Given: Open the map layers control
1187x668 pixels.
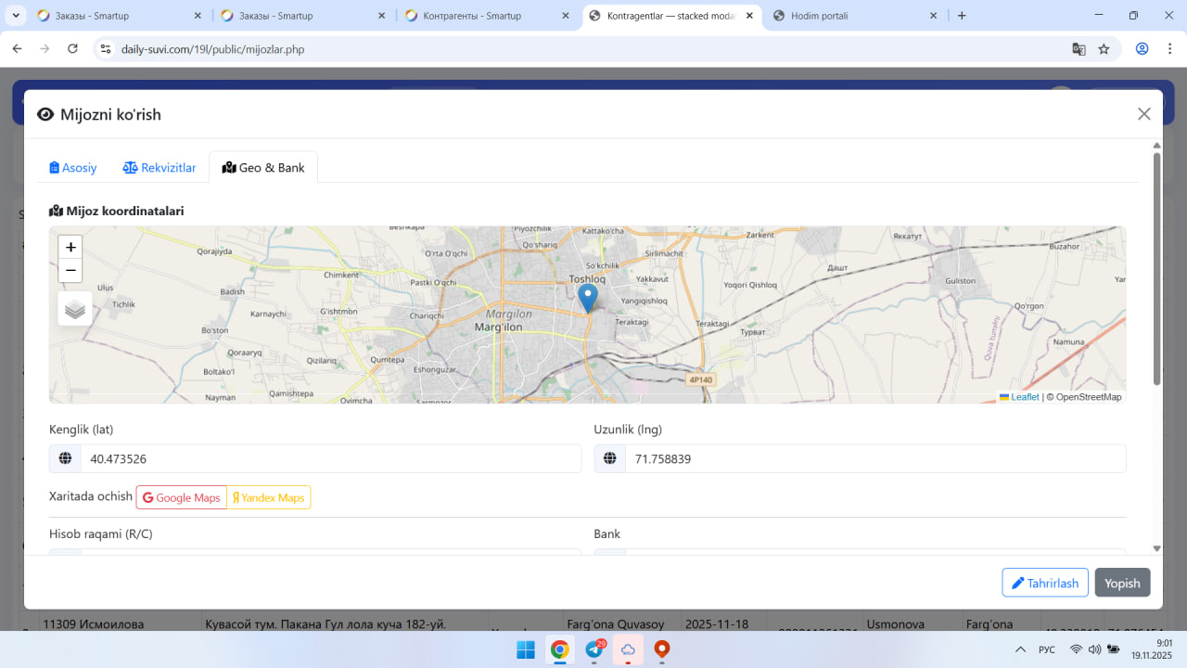Looking at the screenshot, I should pyautogui.click(x=75, y=309).
